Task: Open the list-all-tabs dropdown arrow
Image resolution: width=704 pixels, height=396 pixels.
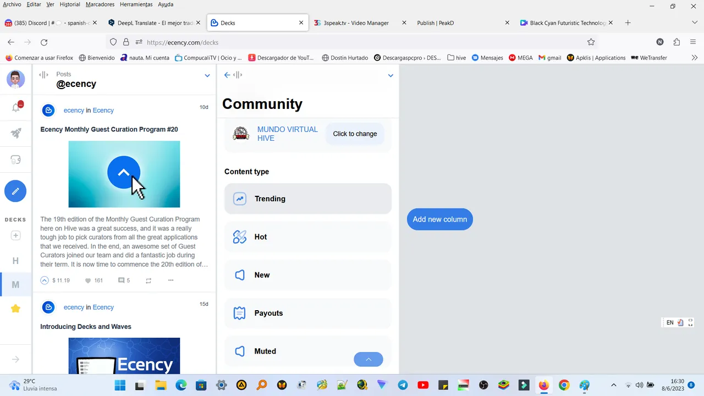Action: tap(695, 23)
